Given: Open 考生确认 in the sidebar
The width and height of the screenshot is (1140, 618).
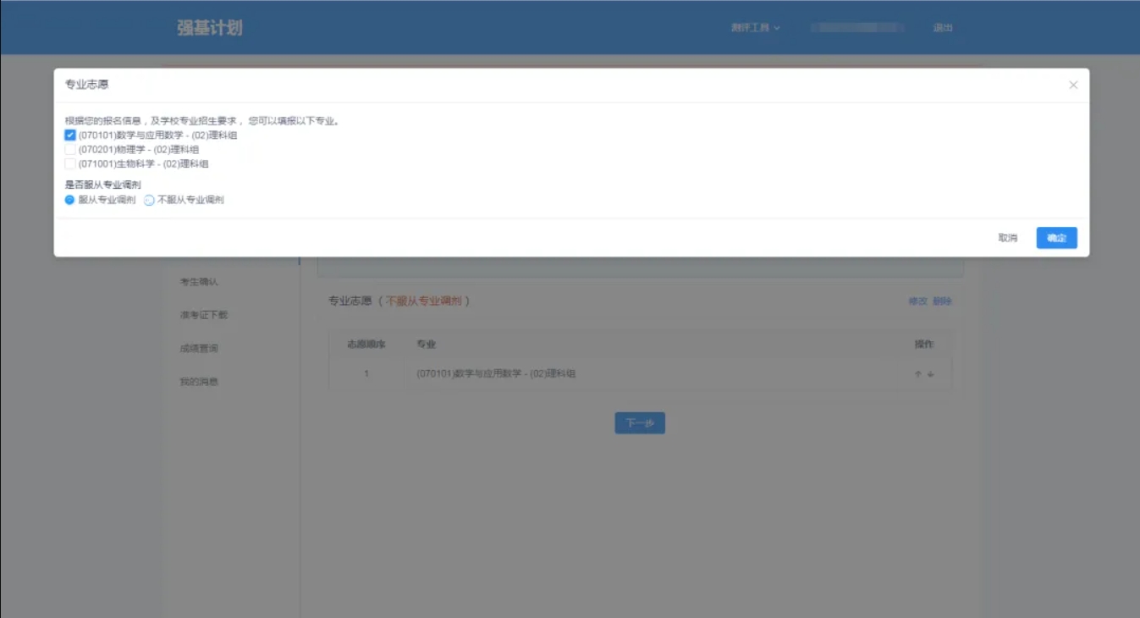Looking at the screenshot, I should pos(199,282).
